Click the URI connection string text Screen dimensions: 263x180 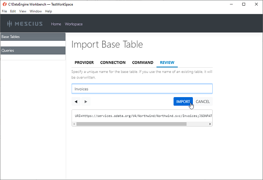pyautogui.click(x=144, y=116)
